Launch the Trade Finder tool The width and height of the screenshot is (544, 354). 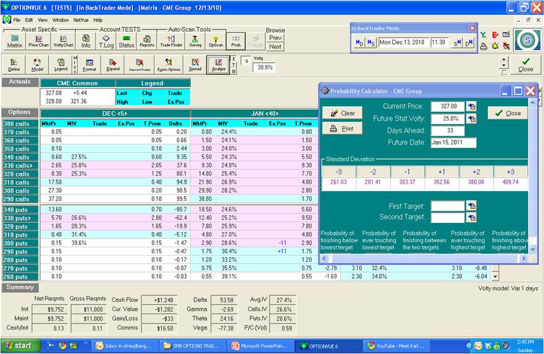point(171,41)
